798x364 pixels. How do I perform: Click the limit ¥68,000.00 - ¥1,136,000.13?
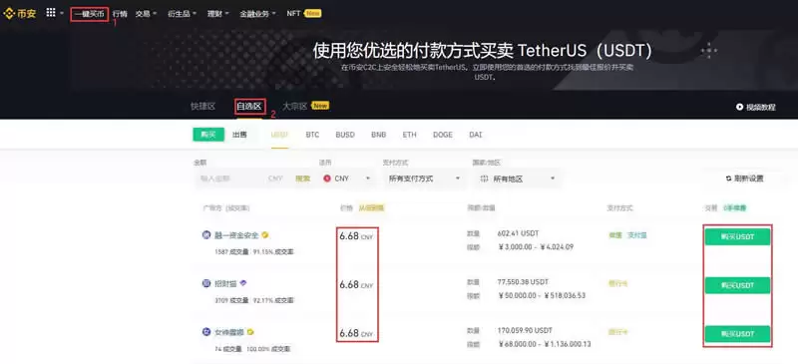point(544,344)
